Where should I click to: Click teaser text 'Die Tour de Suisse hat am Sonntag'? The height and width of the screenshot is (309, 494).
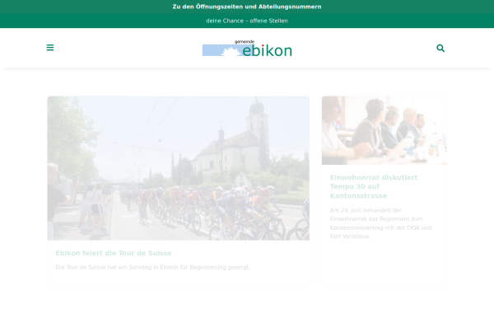coord(153,267)
